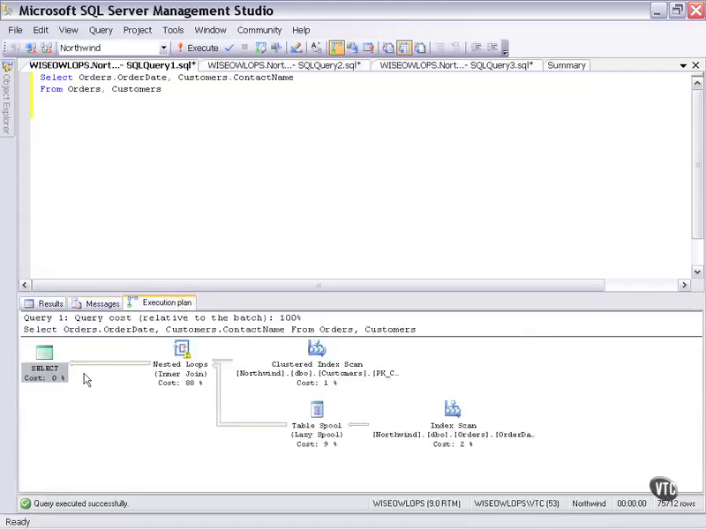
Task: Open the Northwind database dropdown
Action: [x=163, y=48]
